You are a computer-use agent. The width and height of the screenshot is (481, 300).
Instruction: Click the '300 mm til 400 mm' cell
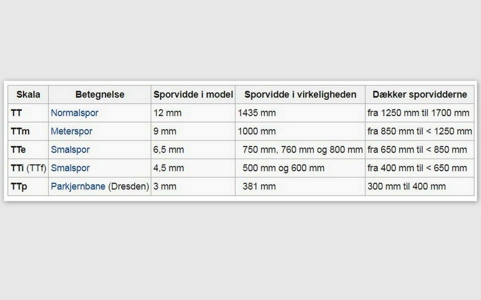point(406,186)
